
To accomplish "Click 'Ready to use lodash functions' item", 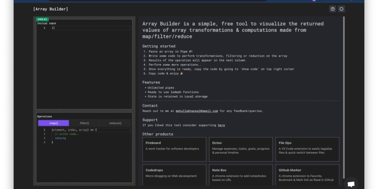I will (173, 92).
